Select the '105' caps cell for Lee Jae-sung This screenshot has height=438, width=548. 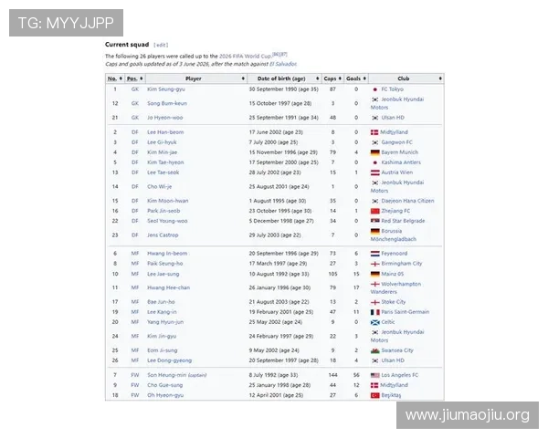332,274
